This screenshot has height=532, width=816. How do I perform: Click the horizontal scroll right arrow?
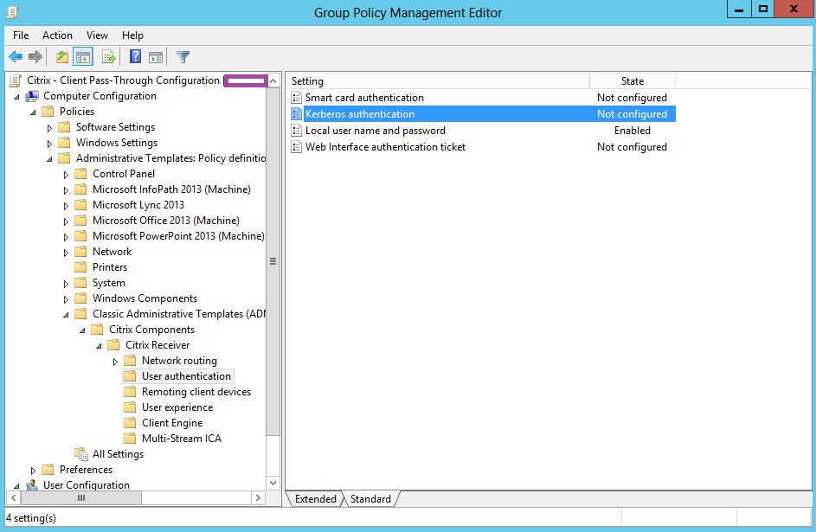pos(258,498)
